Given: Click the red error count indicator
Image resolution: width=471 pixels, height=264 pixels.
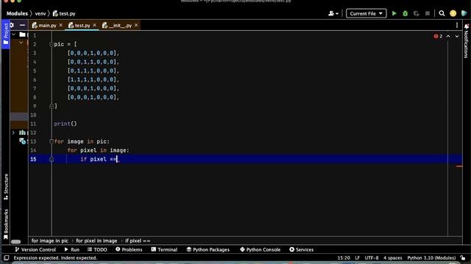Looking at the screenshot, I should (438, 36).
